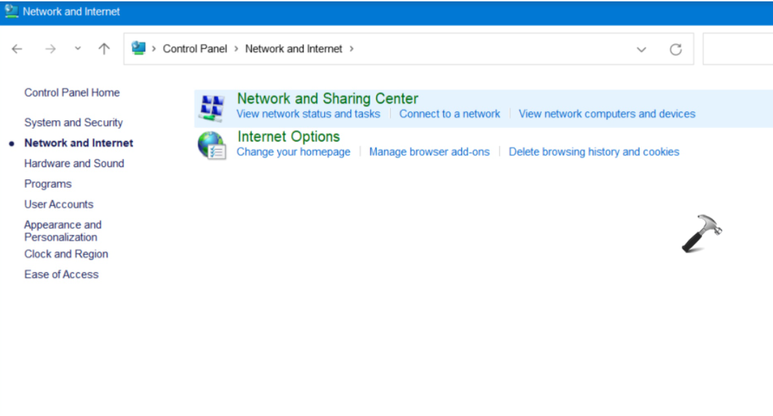773x416 pixels.
Task: Open System and Security category
Action: point(74,122)
